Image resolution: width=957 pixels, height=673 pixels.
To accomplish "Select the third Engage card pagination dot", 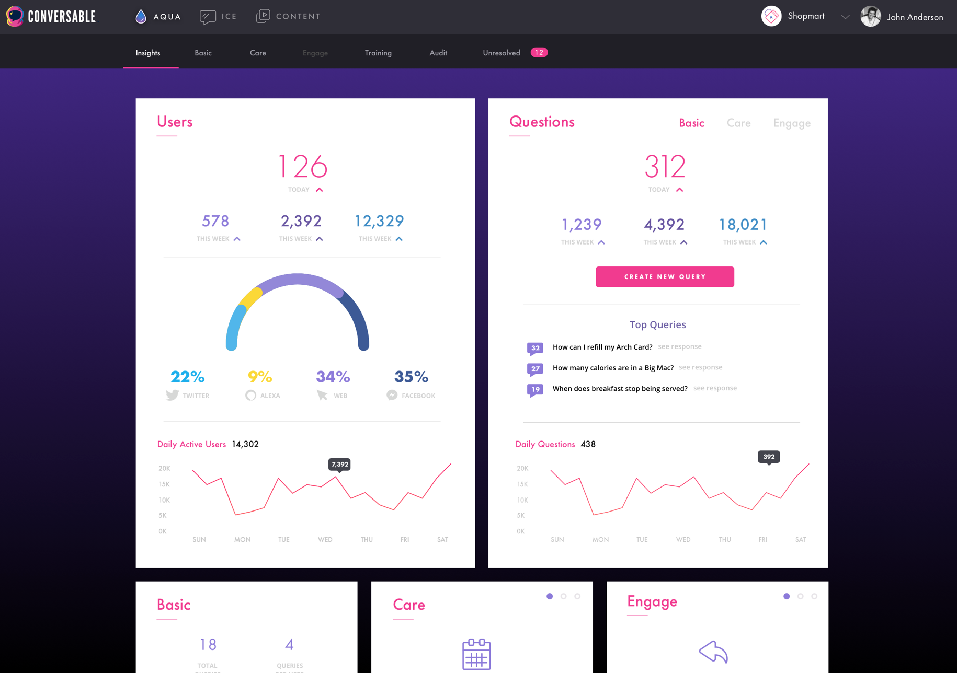I will click(x=814, y=596).
